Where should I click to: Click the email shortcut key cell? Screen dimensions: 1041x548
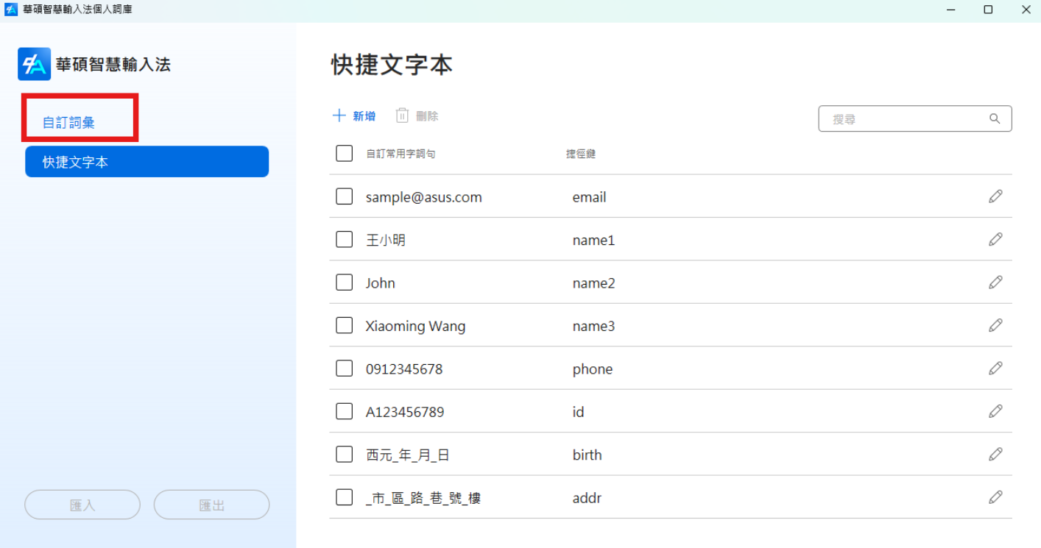click(x=589, y=197)
